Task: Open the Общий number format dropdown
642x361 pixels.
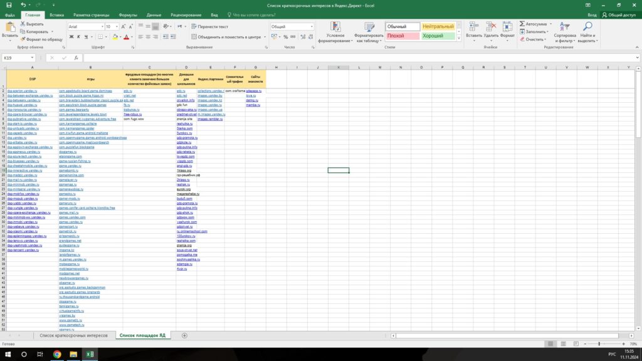Action: click(x=312, y=26)
